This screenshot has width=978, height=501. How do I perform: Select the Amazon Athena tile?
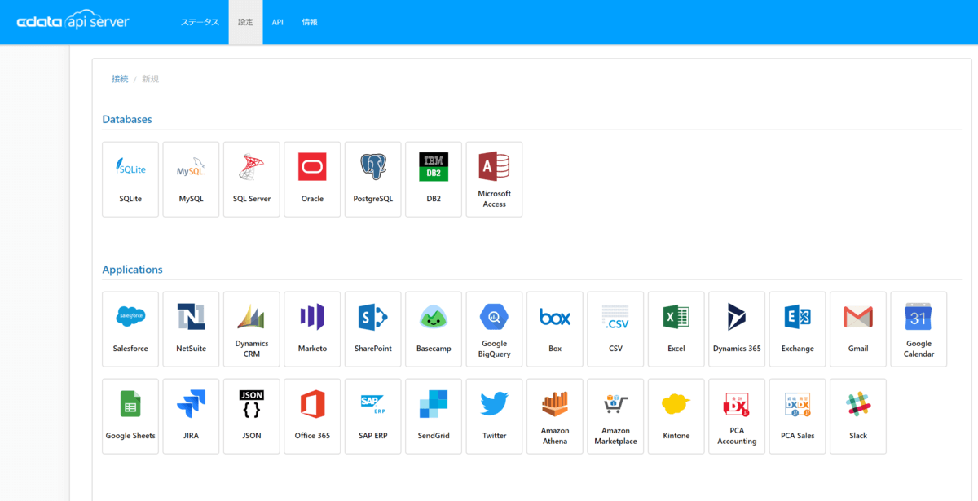pyautogui.click(x=555, y=416)
